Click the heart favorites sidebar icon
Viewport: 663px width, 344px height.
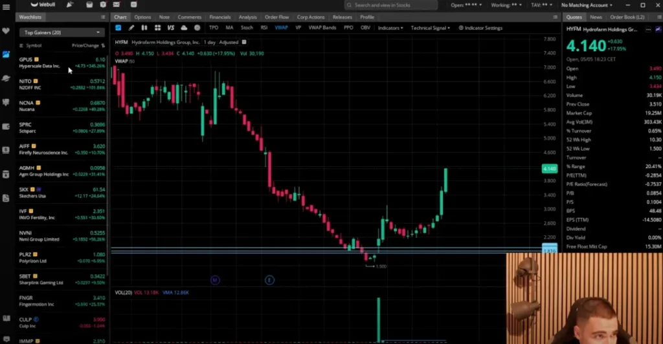click(x=6, y=31)
